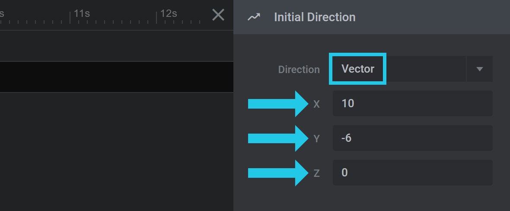Click the Initial Direction trend-line icon
This screenshot has height=211, width=510.
point(254,17)
